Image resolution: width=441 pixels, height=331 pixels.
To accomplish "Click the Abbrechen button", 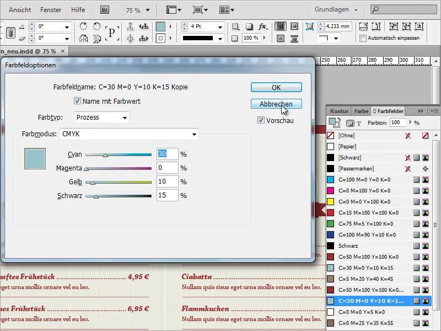I will (276, 104).
